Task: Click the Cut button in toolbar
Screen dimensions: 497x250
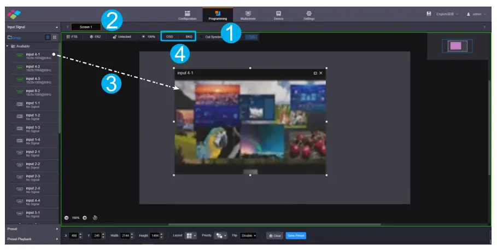Action: point(252,37)
